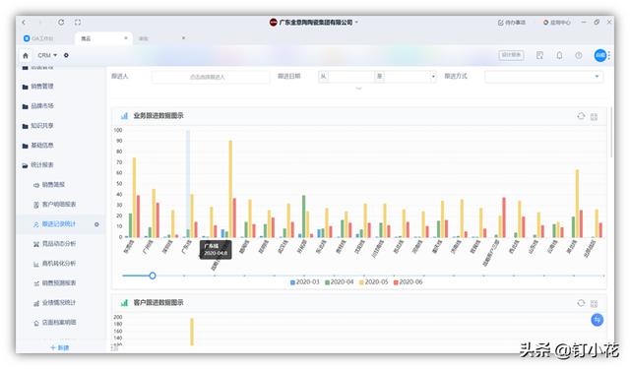This screenshot has height=369, width=630.
Task: Open the notification bell icon
Action: (559, 55)
